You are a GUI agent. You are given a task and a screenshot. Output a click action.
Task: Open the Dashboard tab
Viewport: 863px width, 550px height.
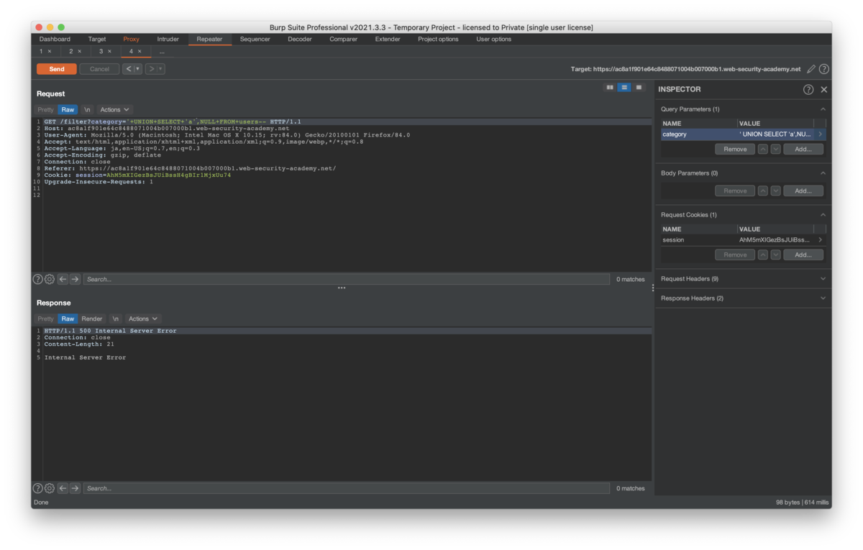tap(55, 39)
